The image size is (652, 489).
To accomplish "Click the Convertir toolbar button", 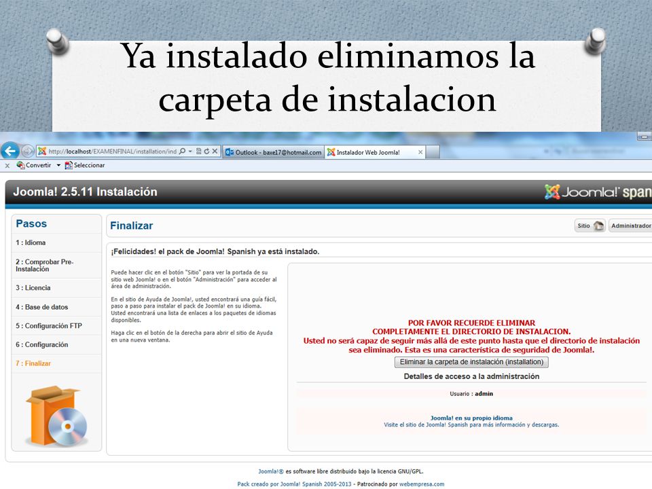I will pyautogui.click(x=34, y=165).
